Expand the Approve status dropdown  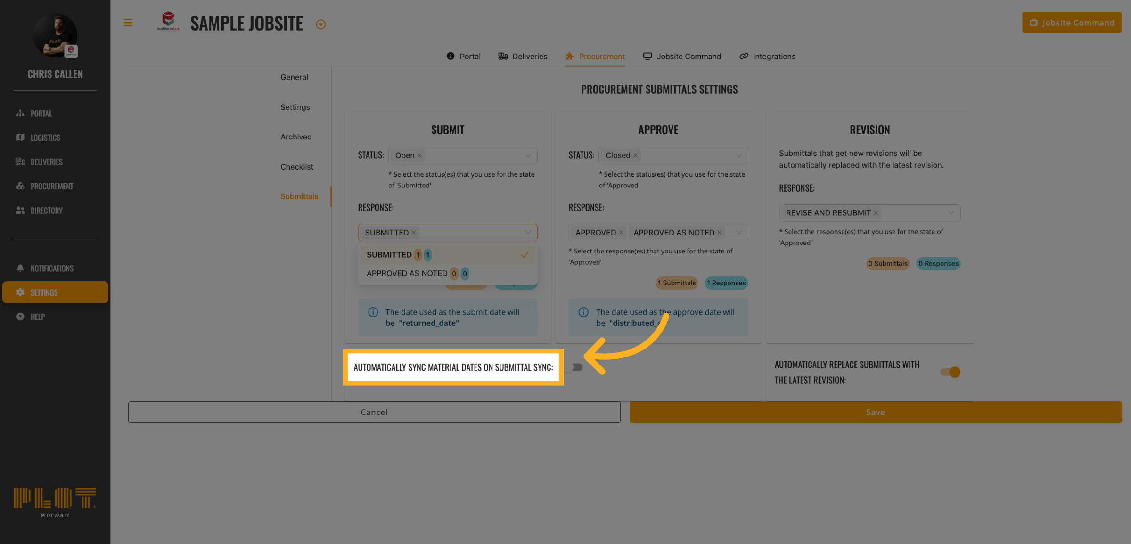pyautogui.click(x=738, y=155)
